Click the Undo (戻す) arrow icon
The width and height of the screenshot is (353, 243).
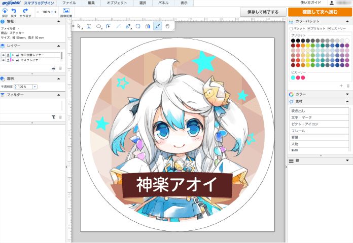14,10
